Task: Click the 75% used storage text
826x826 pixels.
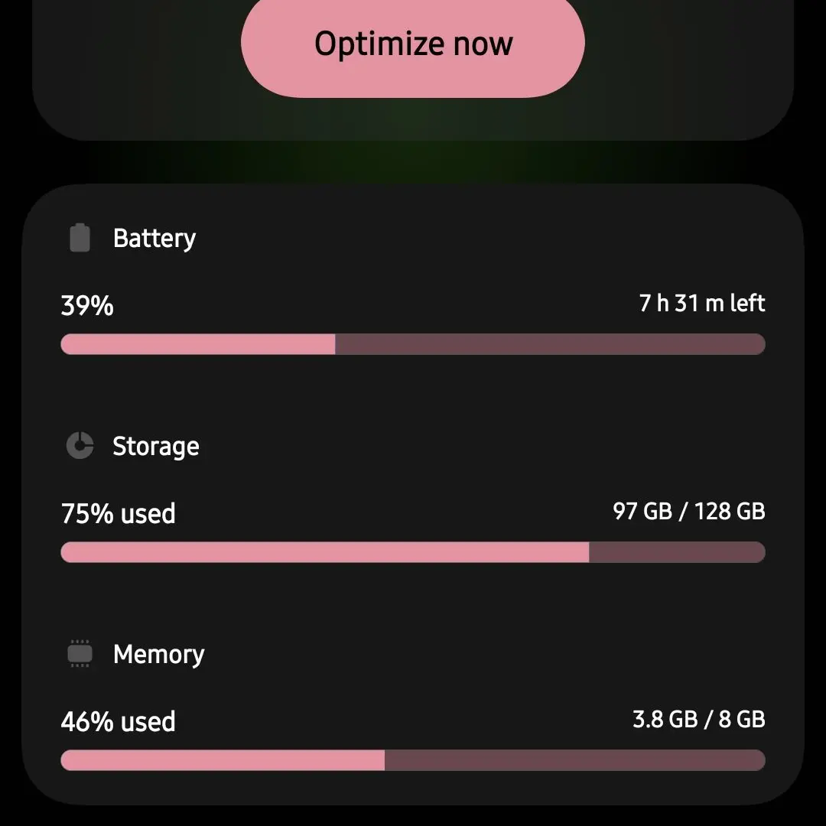Action: 118,514
